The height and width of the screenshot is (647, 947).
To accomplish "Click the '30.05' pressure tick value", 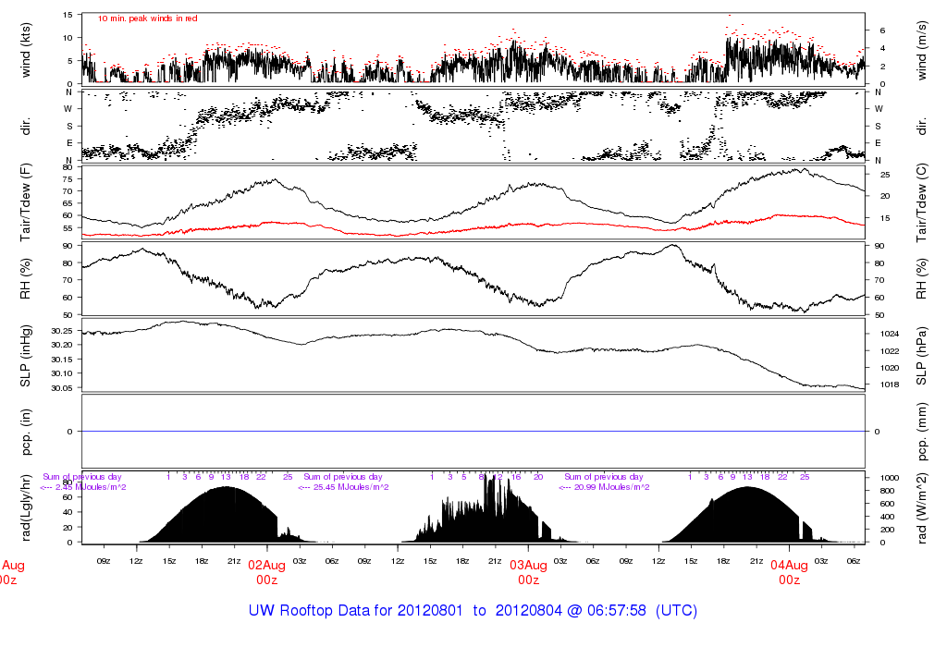I will (x=62, y=387).
